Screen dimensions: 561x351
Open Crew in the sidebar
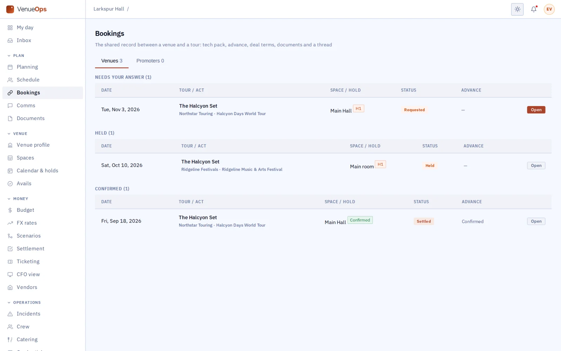pyautogui.click(x=42, y=327)
